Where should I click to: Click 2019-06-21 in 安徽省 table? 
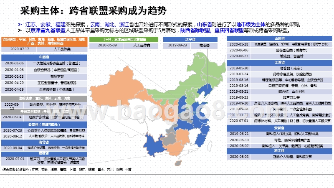coord(239,134)
